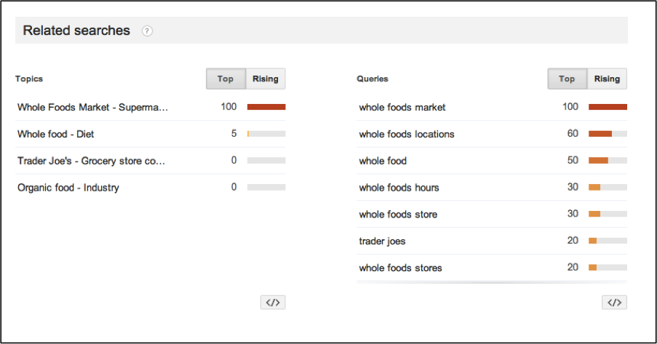Click the bar for trader joes query

[608, 241]
